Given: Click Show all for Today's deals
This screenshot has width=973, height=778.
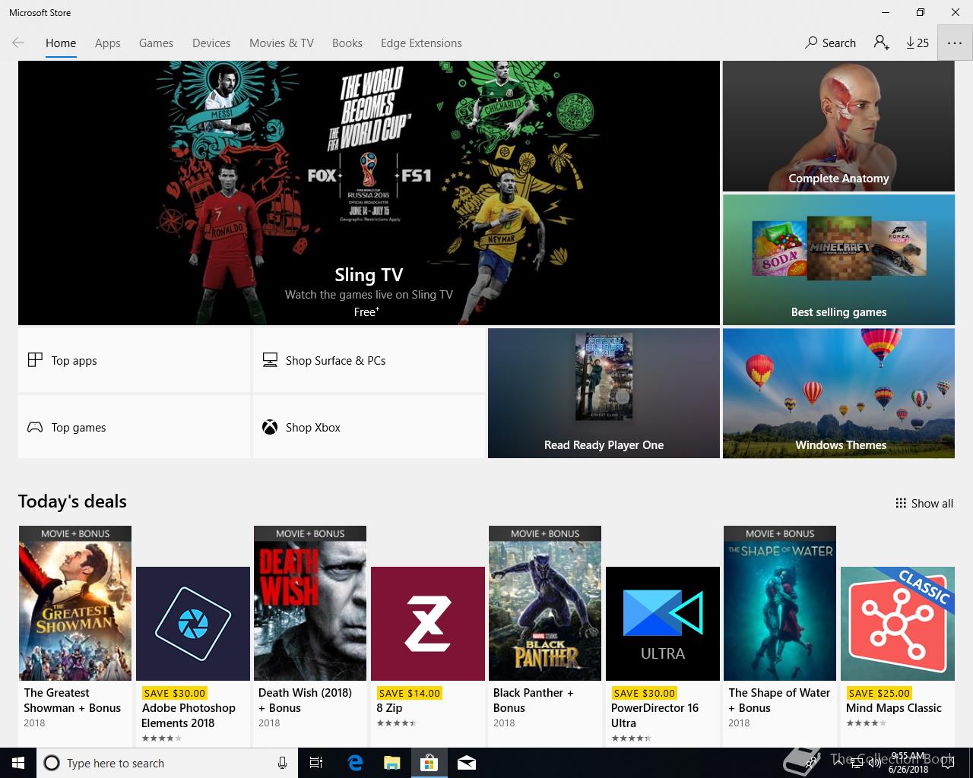Looking at the screenshot, I should click(x=924, y=503).
